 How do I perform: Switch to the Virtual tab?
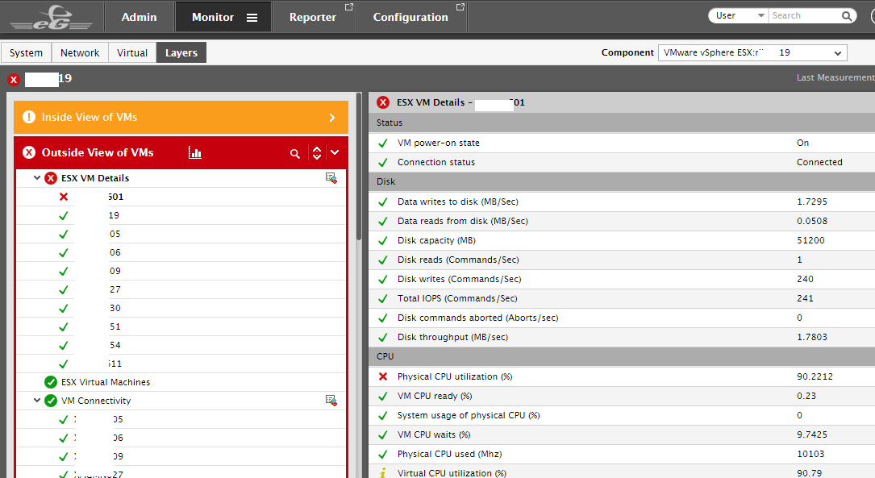[132, 52]
